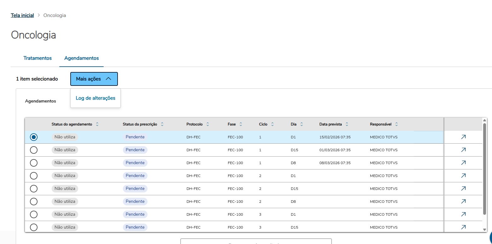Image resolution: width=492 pixels, height=244 pixels.
Task: Select radio button for cycle 2 D1 row
Action: pyautogui.click(x=34, y=176)
